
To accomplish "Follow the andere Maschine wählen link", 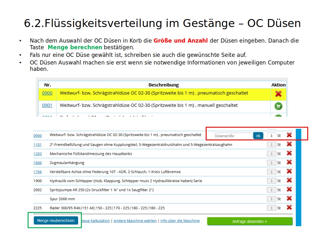I will click(135, 221).
